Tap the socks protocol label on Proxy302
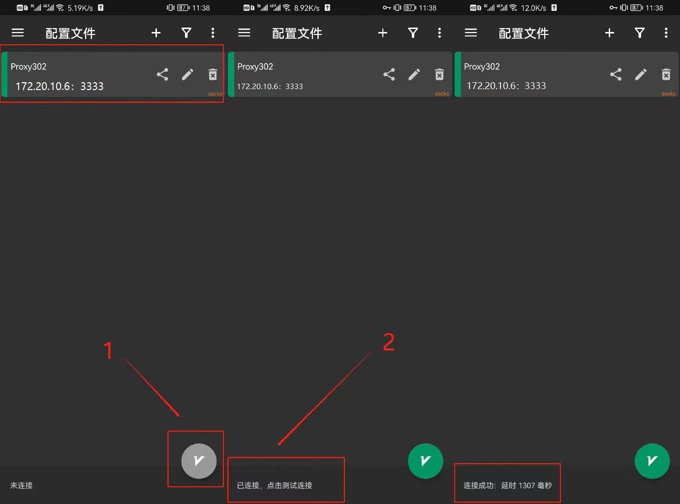680x504 pixels. [215, 94]
